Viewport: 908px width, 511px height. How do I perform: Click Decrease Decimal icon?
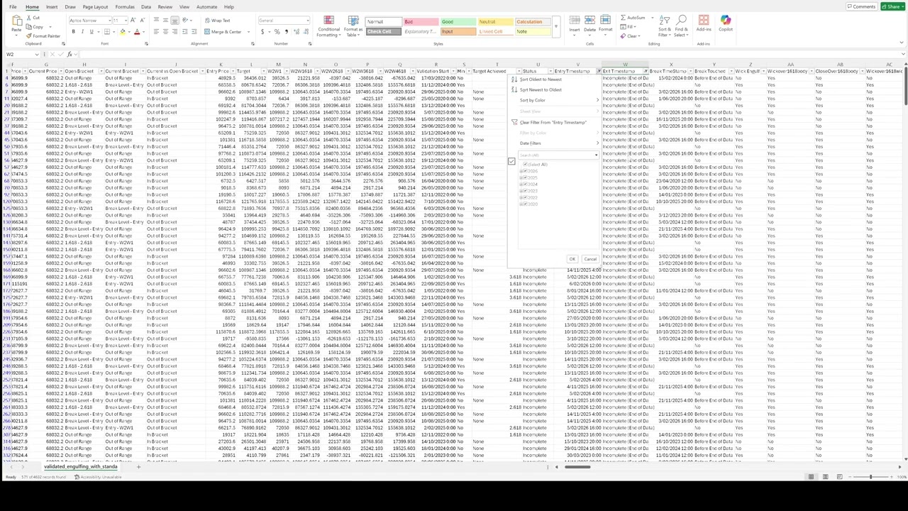[305, 32]
